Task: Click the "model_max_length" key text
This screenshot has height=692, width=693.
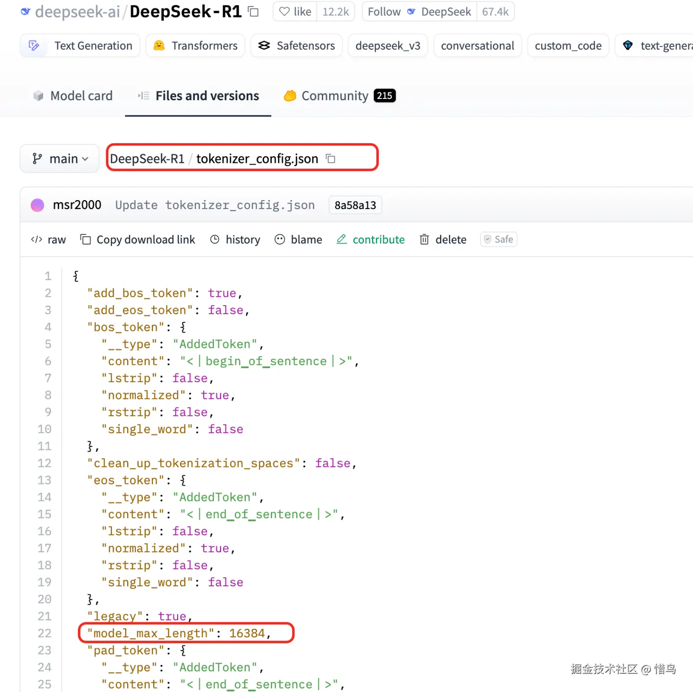Action: pos(151,633)
